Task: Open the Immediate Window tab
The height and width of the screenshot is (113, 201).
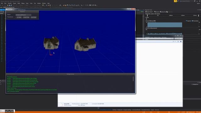Action: point(146,110)
